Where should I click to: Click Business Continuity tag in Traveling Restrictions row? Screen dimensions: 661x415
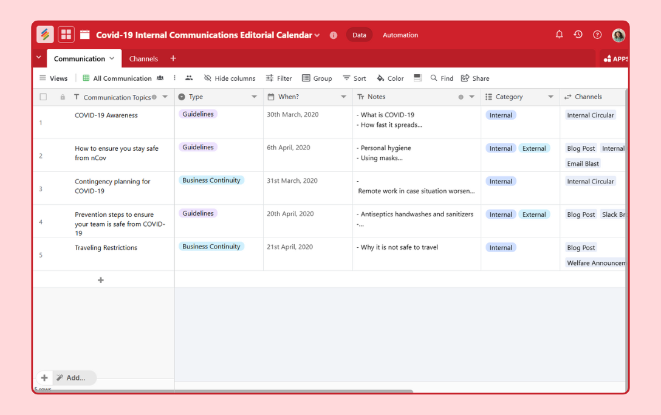click(211, 246)
